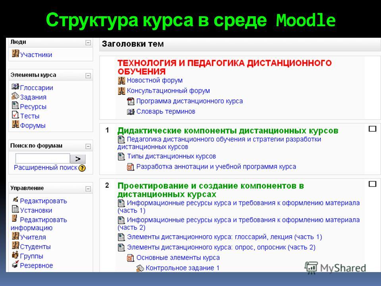Viewport: 381px width, 286px height.
Task: Open the Ресурсы link
Action: pos(33,107)
